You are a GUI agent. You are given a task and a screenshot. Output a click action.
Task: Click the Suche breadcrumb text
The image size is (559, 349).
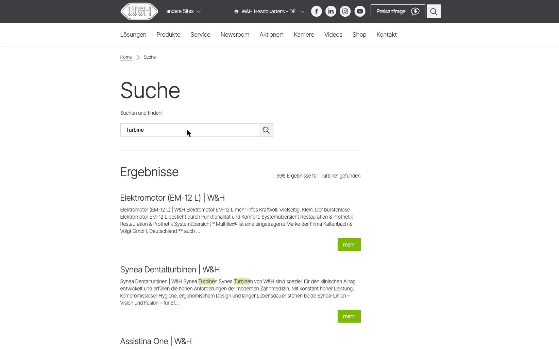click(150, 57)
